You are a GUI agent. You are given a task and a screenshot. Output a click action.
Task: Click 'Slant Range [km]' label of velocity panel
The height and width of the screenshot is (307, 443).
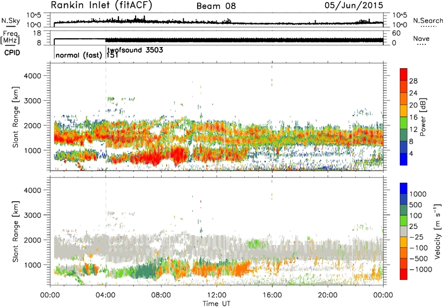(16, 231)
